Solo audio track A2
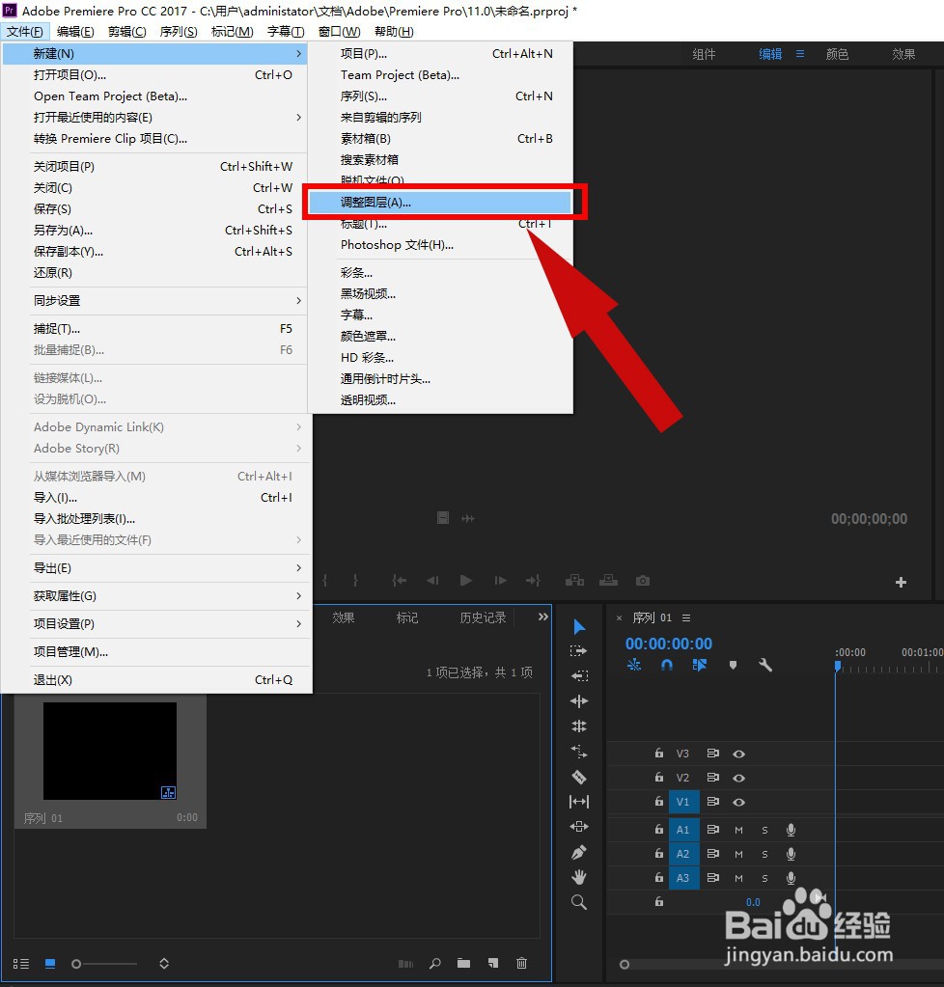 coord(764,854)
